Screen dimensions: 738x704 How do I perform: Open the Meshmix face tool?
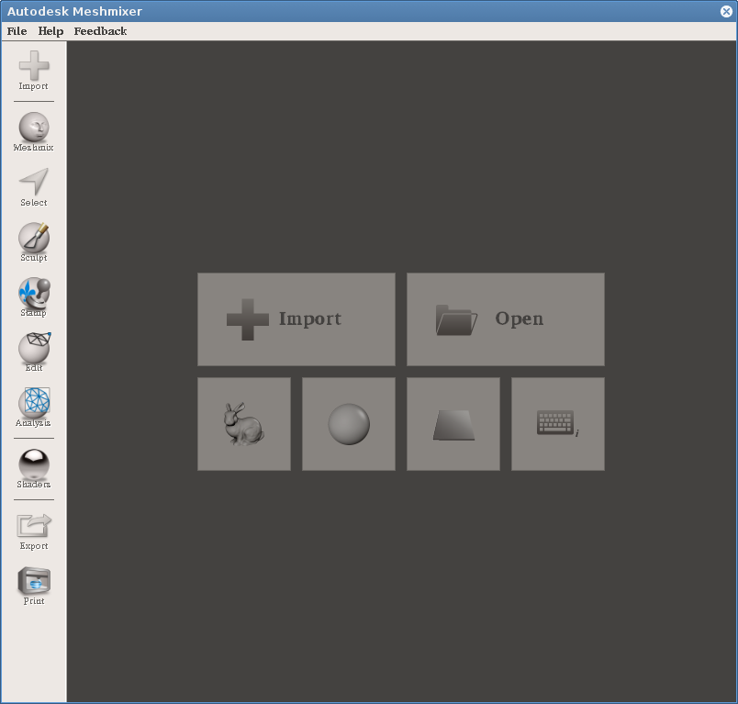point(33,132)
